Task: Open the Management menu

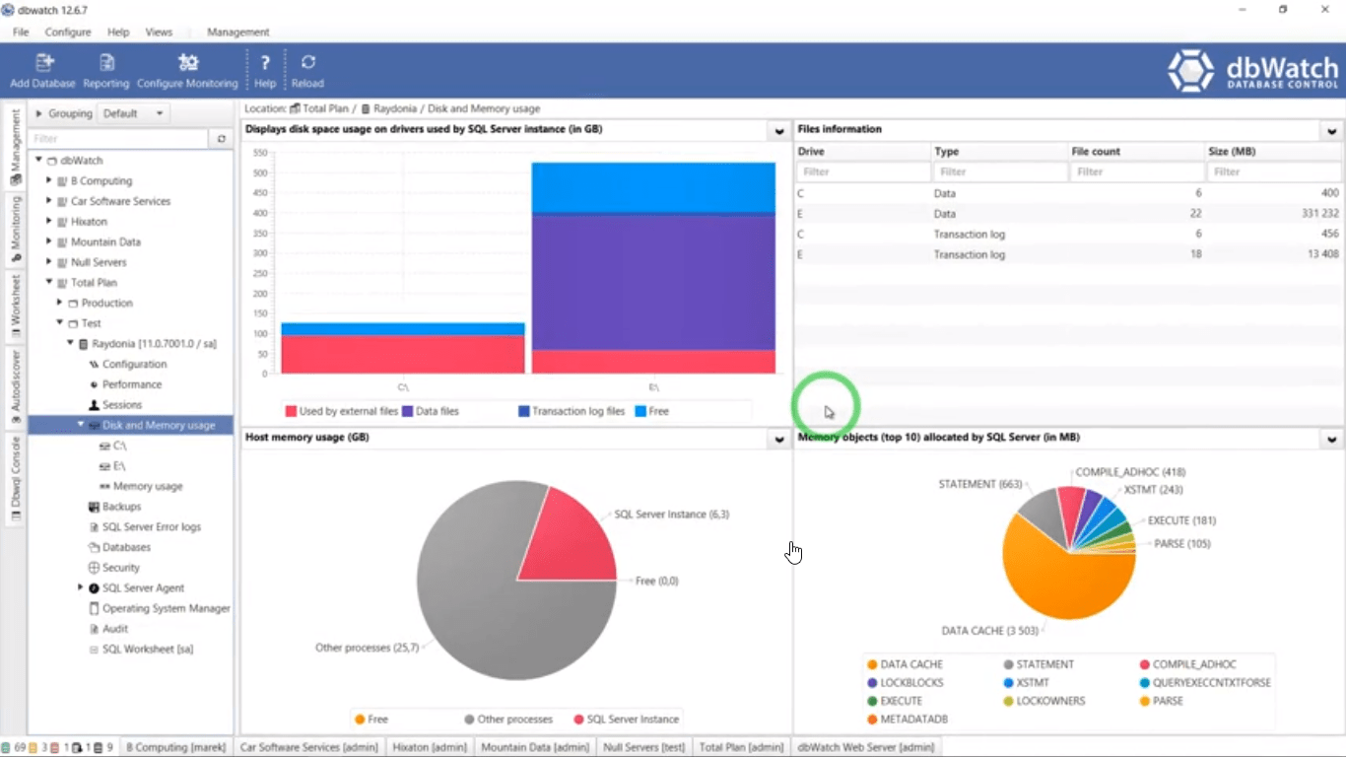Action: 237,33
